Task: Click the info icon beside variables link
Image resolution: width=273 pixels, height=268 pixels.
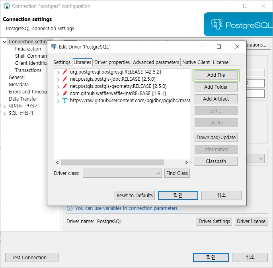Action: point(70,208)
